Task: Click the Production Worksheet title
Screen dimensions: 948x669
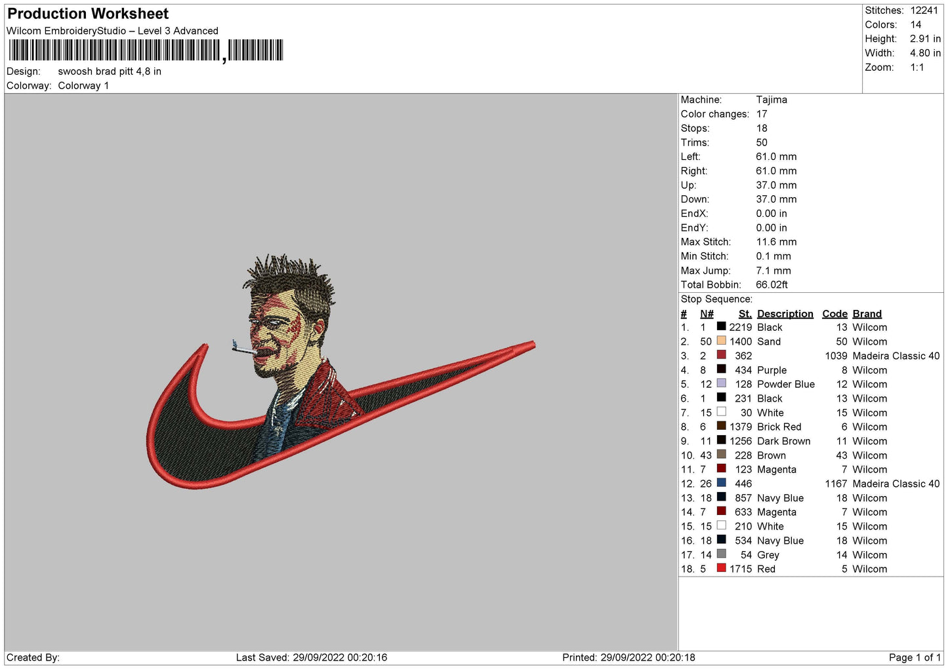Action: click(x=88, y=14)
